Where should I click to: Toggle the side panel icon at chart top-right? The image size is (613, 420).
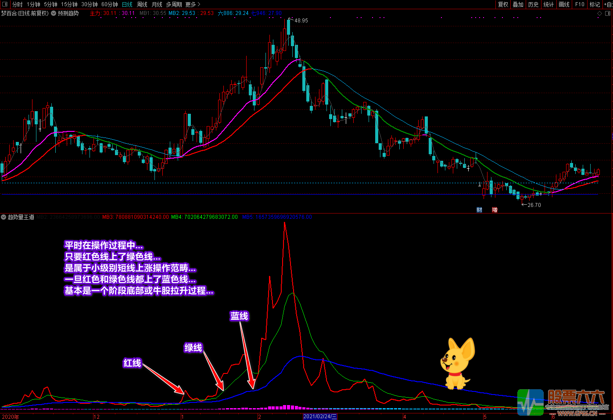click(x=608, y=14)
